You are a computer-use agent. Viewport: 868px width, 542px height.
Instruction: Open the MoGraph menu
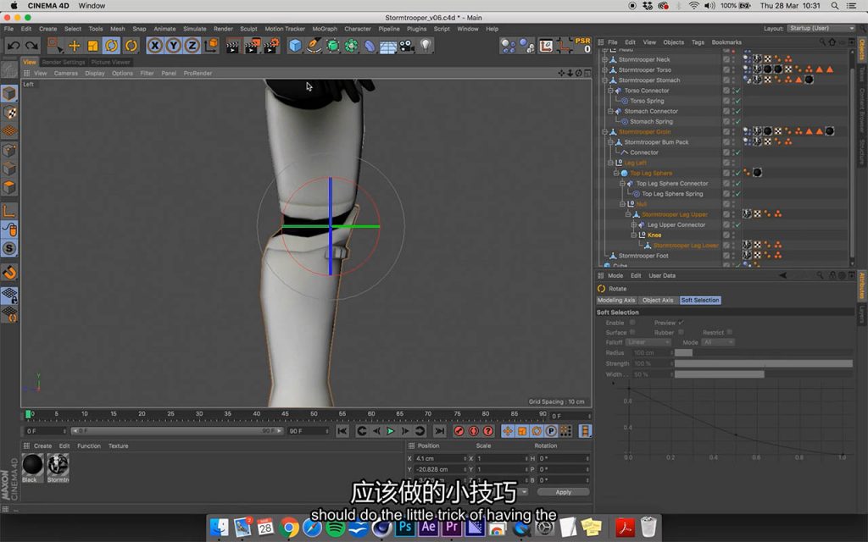[x=325, y=29]
